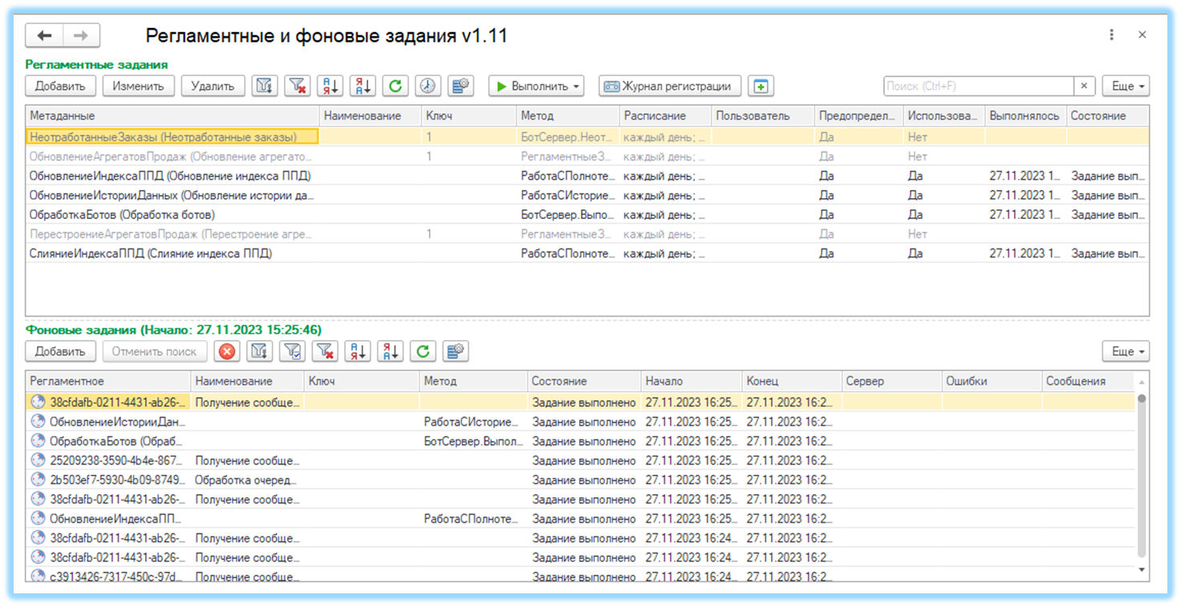Click the Ошибки column header
1181x607 pixels.
991,382
